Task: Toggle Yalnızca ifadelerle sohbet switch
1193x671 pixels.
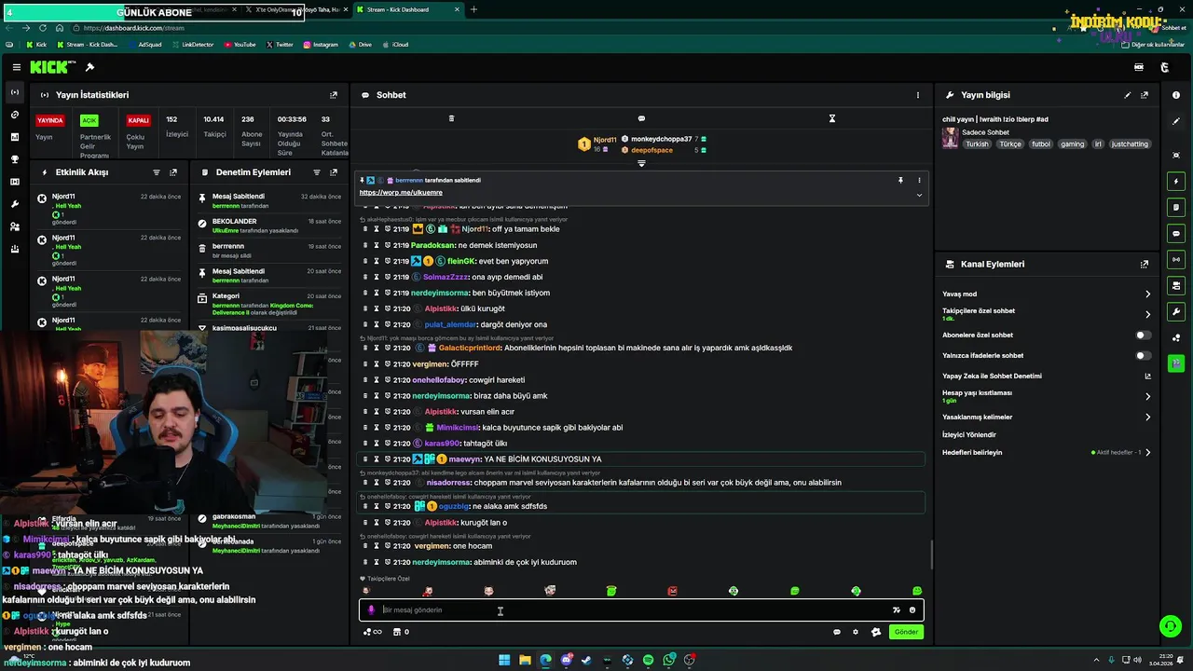Action: (x=1142, y=355)
